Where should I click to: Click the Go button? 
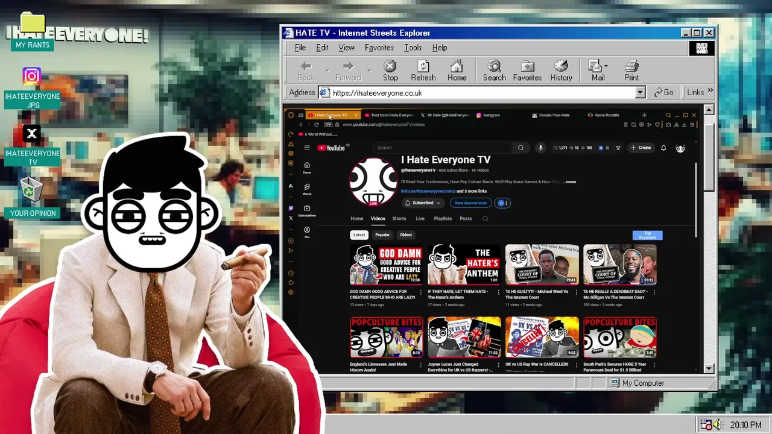tap(663, 92)
